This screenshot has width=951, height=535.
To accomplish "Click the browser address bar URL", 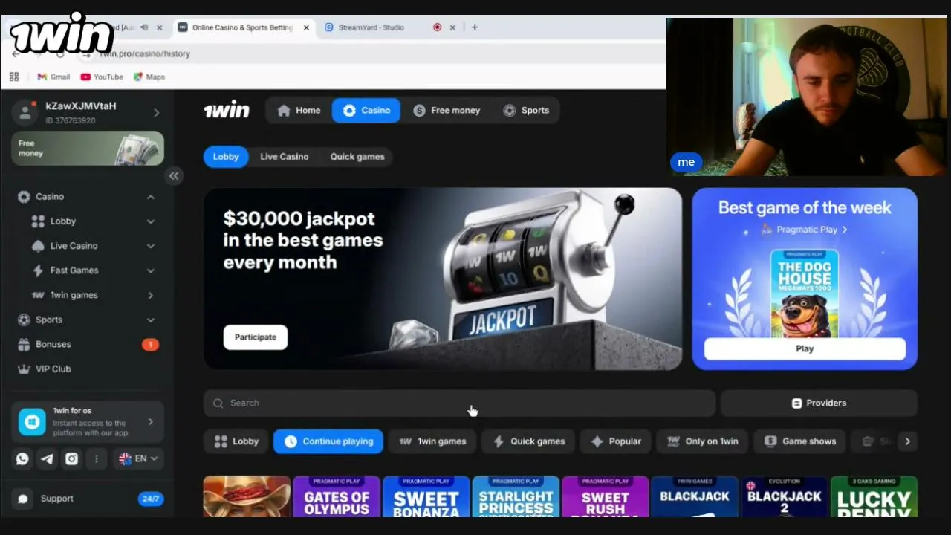I will (145, 53).
